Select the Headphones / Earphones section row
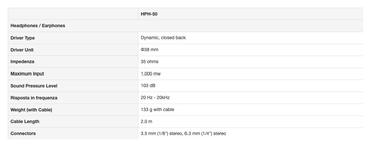This screenshot has height=147, width=371. point(38,26)
